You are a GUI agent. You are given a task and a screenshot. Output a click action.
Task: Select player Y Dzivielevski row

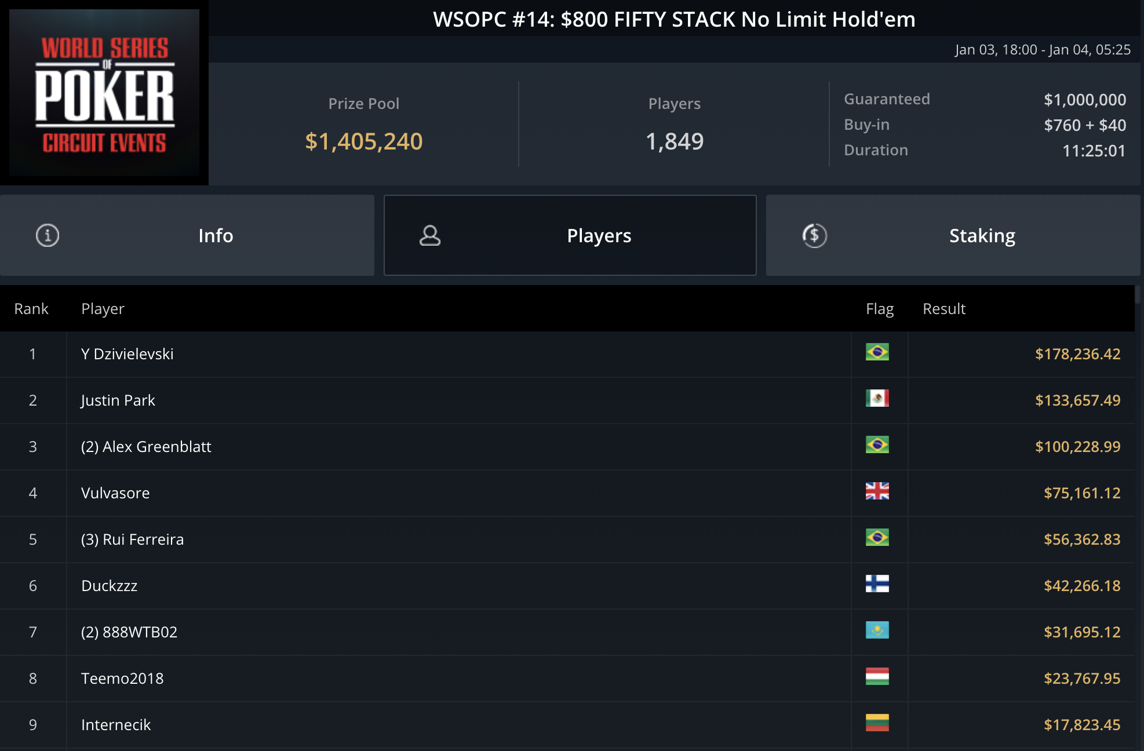[x=567, y=354]
